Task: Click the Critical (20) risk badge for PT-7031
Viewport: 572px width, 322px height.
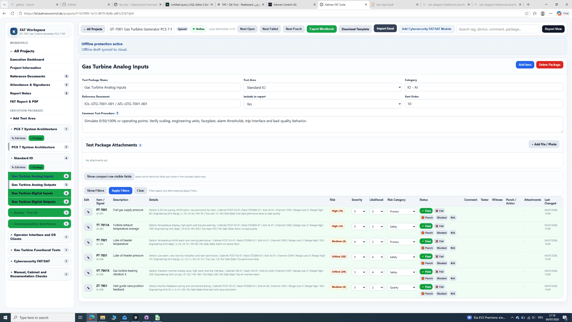Action: (x=339, y=257)
